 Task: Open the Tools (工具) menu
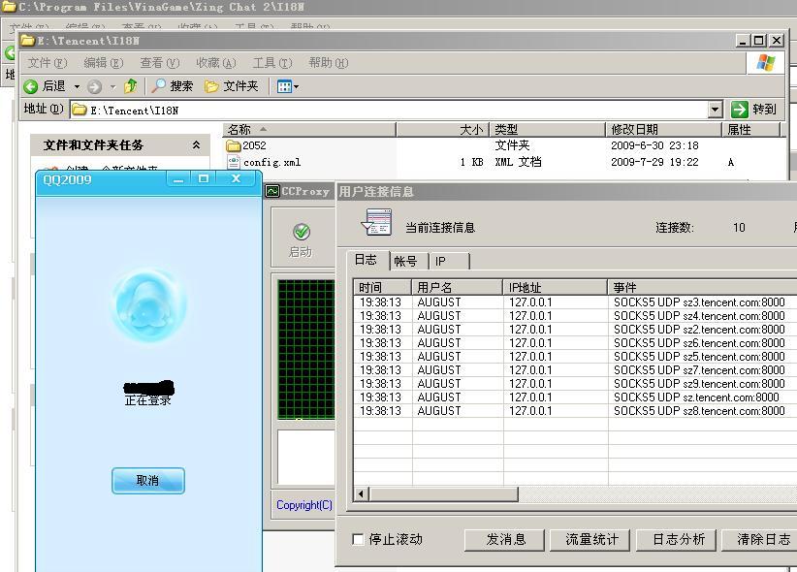coord(272,63)
